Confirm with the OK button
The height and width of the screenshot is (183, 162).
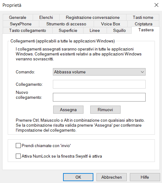pyautogui.click(x=78, y=177)
